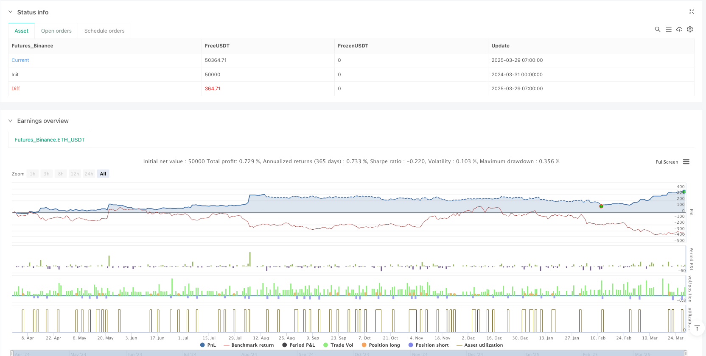Click the right handle of the chart navigator
706x356 pixels.
[686, 353]
